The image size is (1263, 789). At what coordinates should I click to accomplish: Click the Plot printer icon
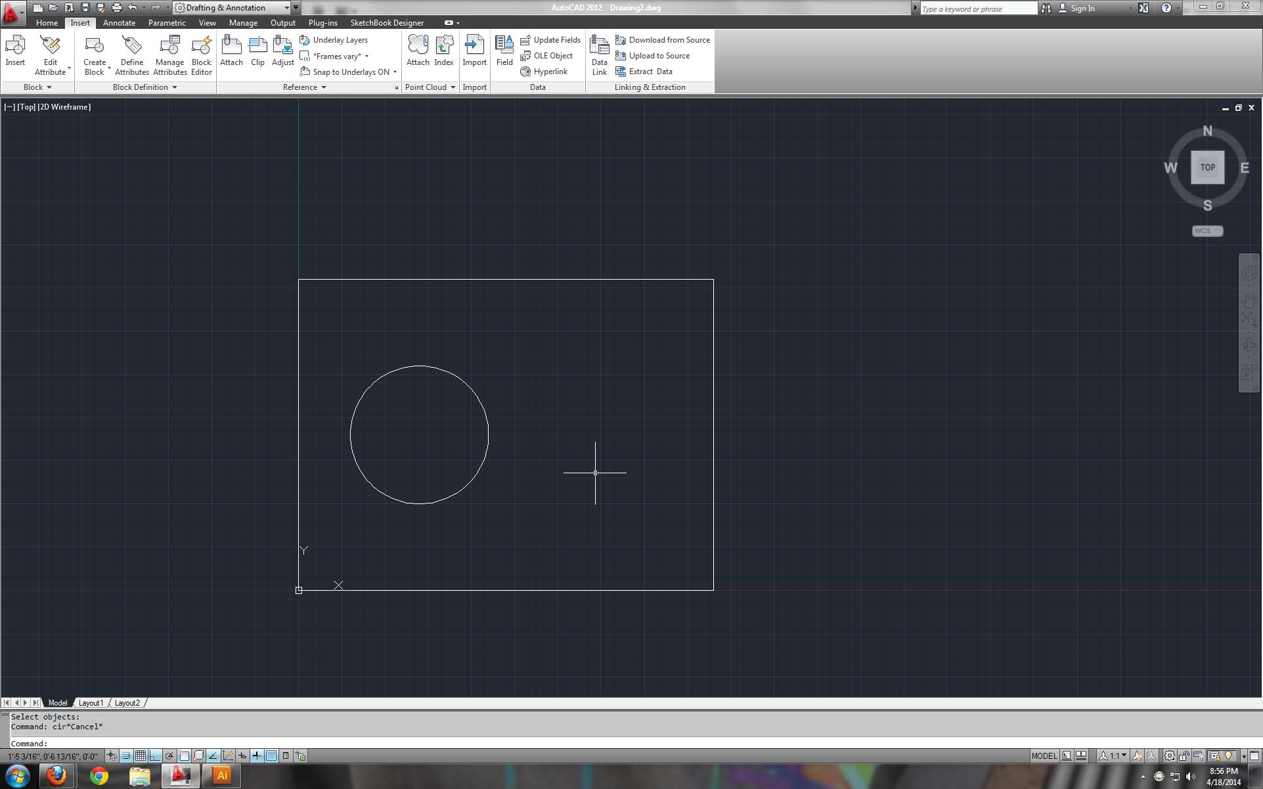coord(116,8)
